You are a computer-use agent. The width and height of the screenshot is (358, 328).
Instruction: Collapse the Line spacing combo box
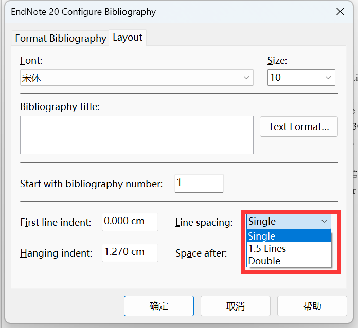click(x=289, y=221)
